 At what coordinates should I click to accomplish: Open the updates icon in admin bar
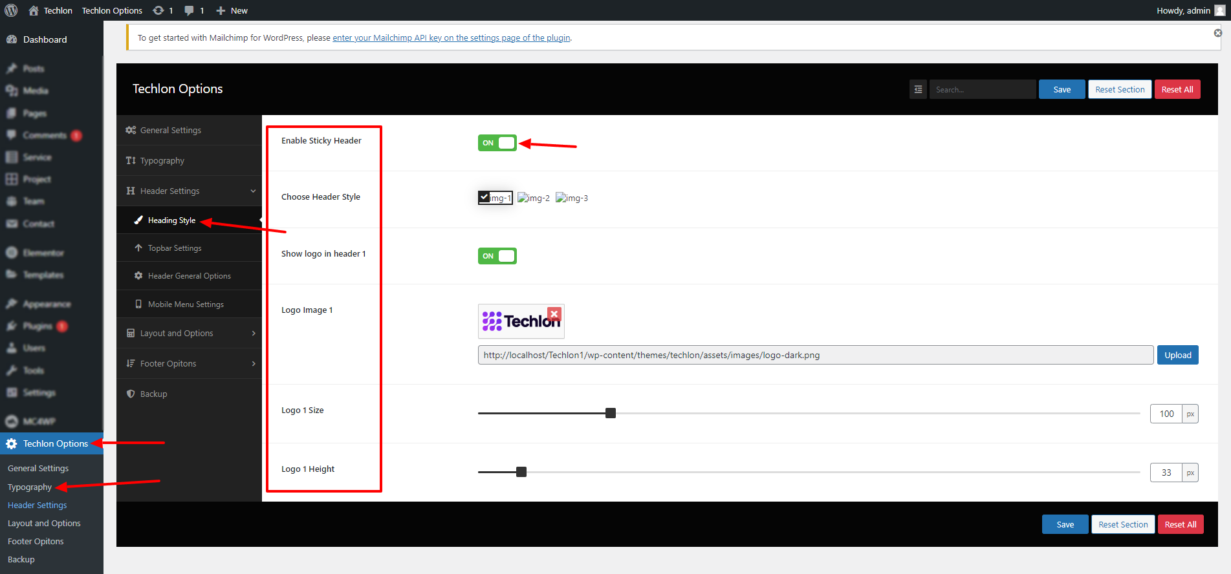[159, 10]
